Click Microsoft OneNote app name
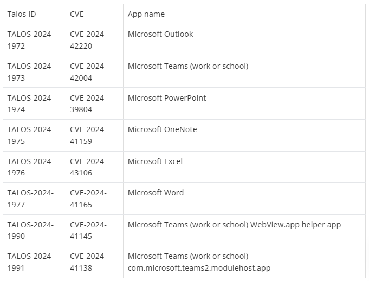Viewport: 369px width, 281px height. click(162, 129)
